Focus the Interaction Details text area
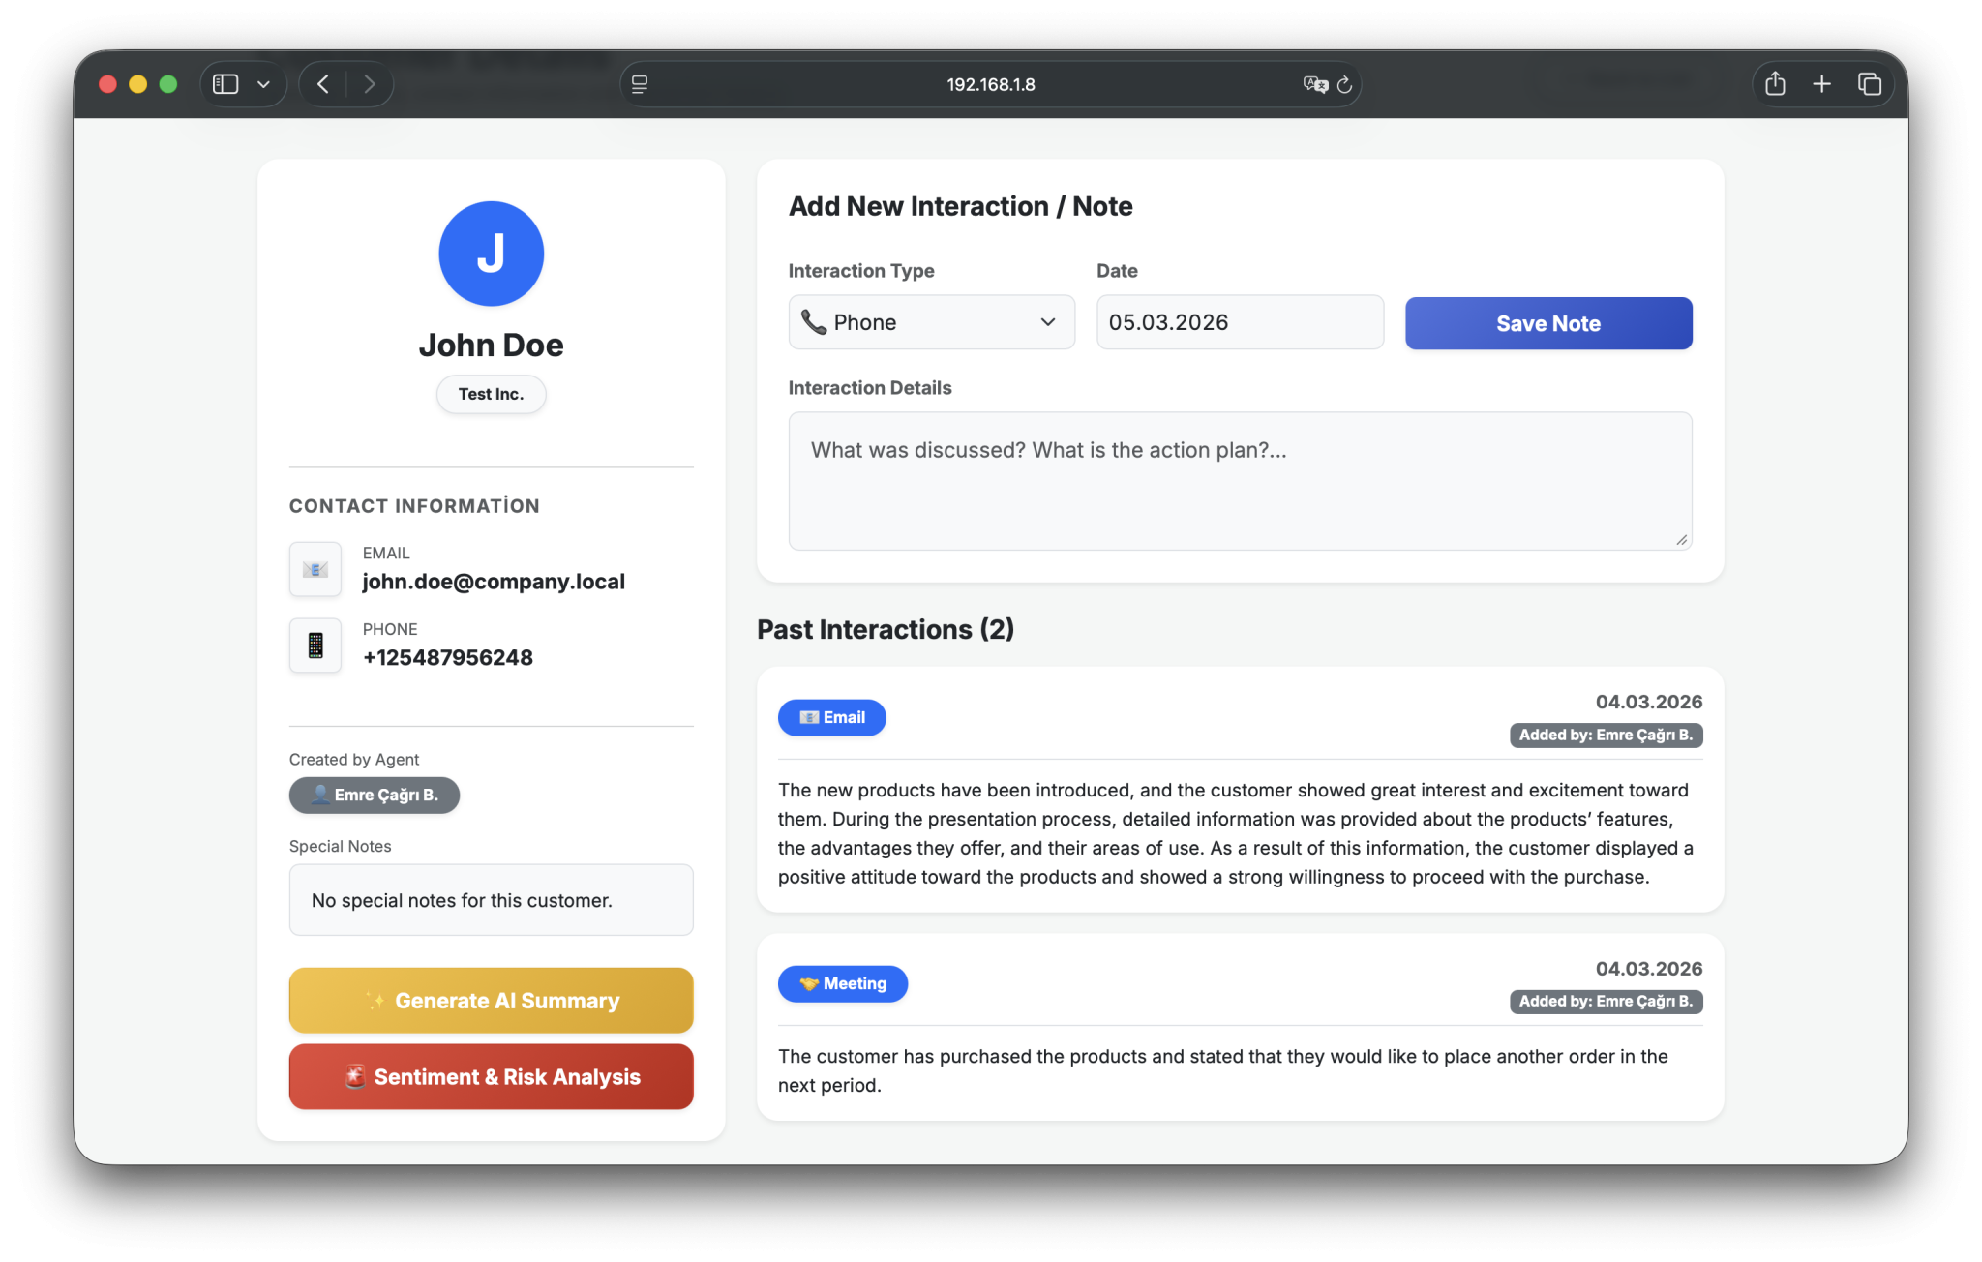This screenshot has height=1262, width=1982. [x=1239, y=481]
